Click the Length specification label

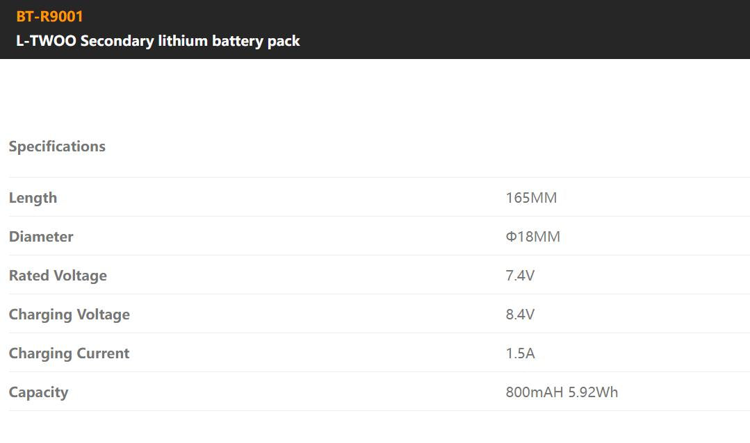click(x=33, y=198)
